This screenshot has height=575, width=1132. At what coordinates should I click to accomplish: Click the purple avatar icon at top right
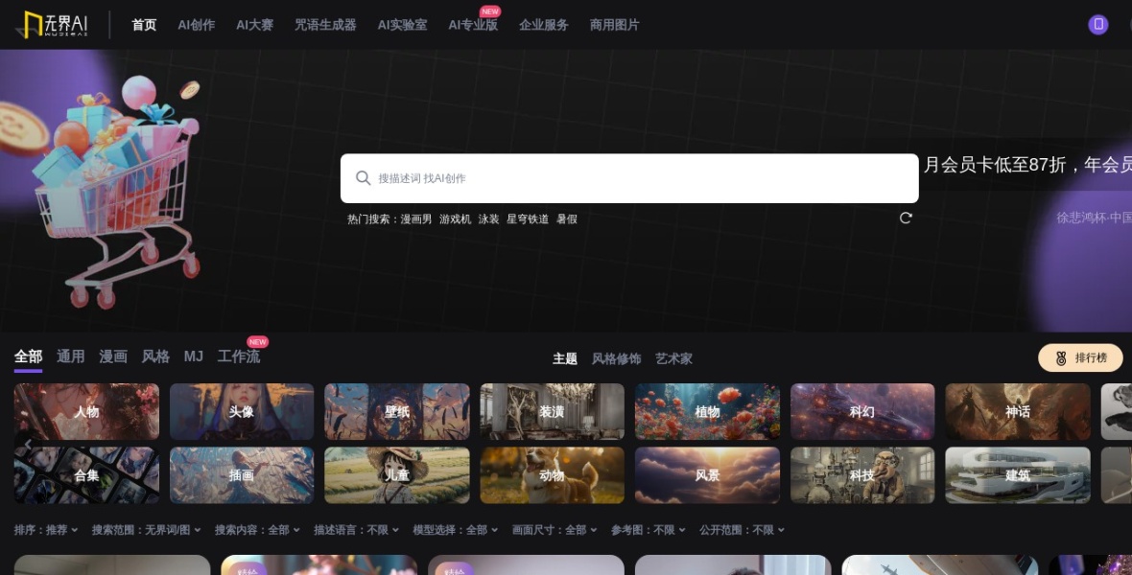[x=1097, y=24]
